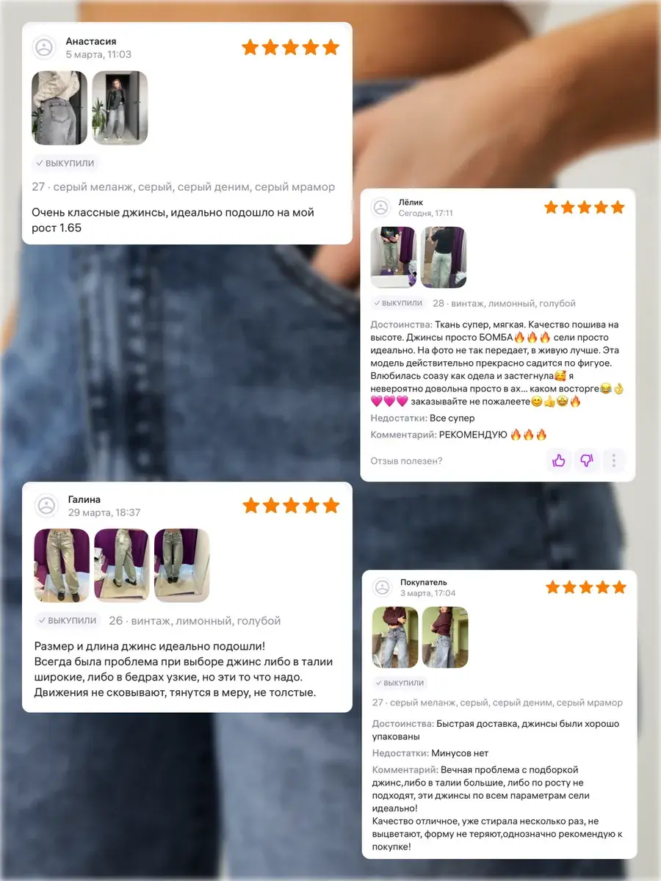661x881 pixels.
Task: Click Анастасия's profile avatar icon
Action: (x=45, y=48)
